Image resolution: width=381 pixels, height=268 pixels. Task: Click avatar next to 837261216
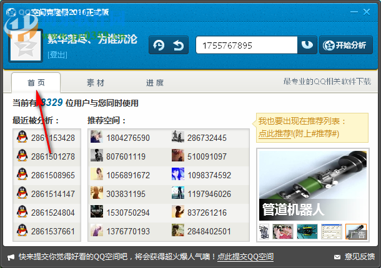click(x=178, y=211)
